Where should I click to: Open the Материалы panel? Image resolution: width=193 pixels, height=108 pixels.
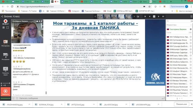(x=5, y=43)
